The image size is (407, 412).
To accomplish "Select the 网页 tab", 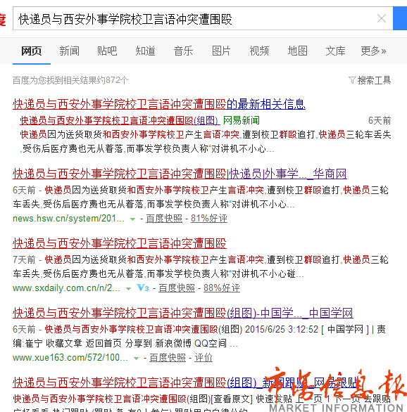I will 32,51.
